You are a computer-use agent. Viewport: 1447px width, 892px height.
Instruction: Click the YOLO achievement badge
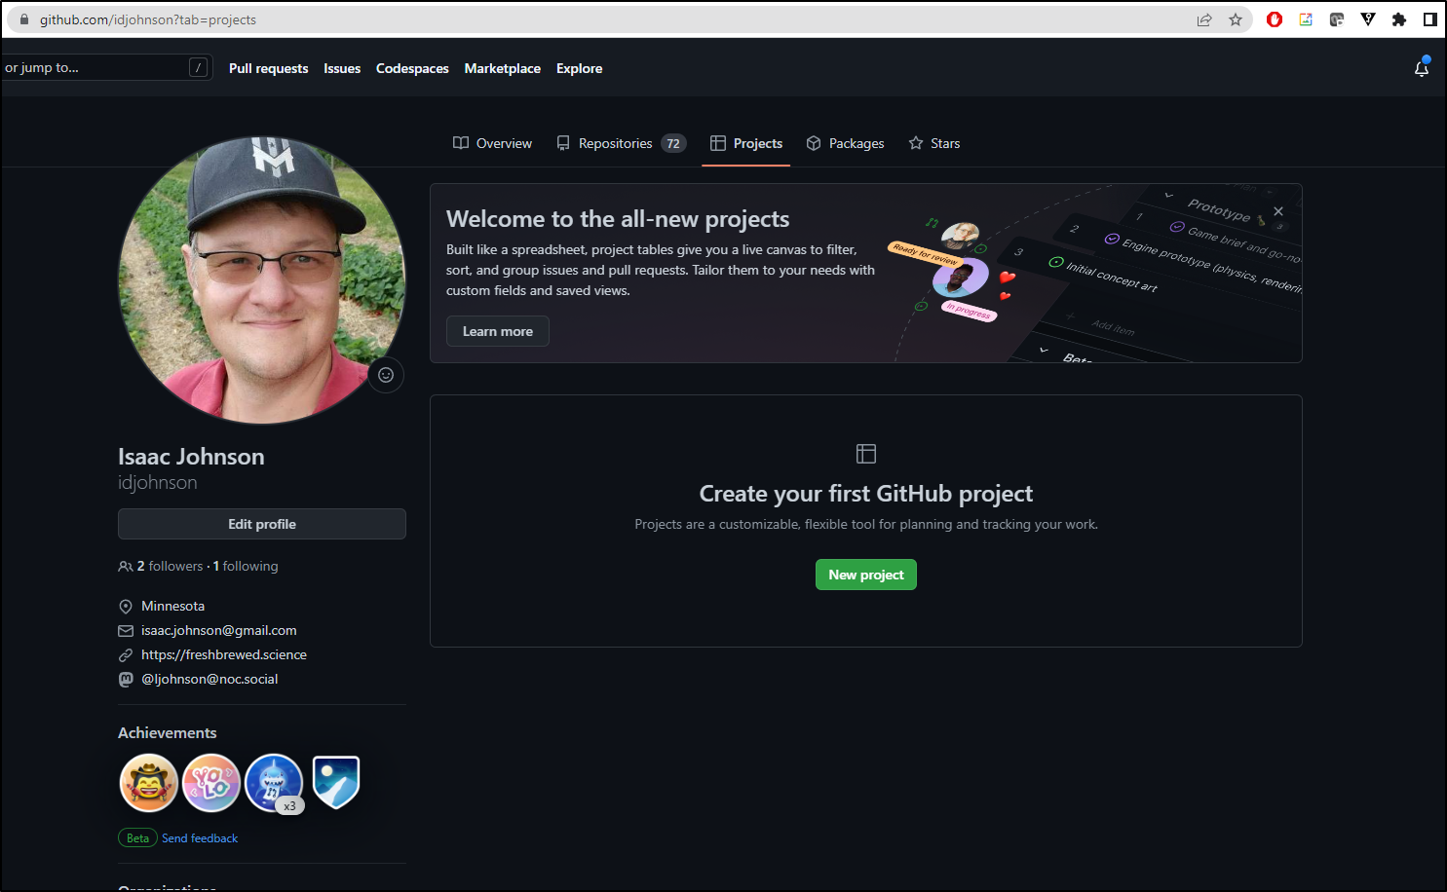(x=211, y=783)
